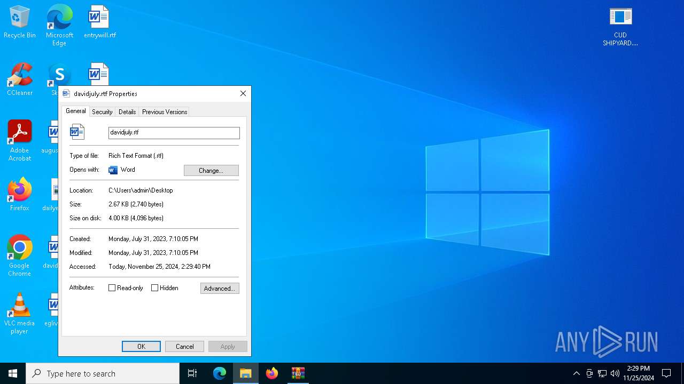Viewport: 684px width, 384px height.
Task: Open Task View in the taskbar
Action: pos(192,373)
